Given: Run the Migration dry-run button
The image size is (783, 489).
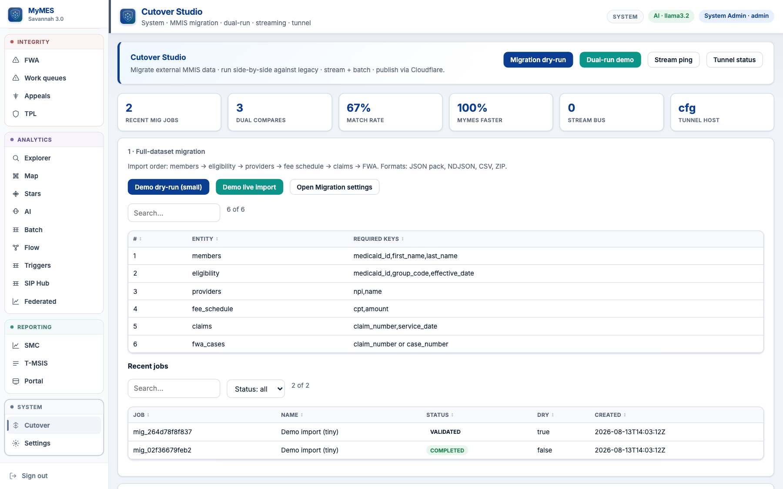Looking at the screenshot, I should [538, 60].
